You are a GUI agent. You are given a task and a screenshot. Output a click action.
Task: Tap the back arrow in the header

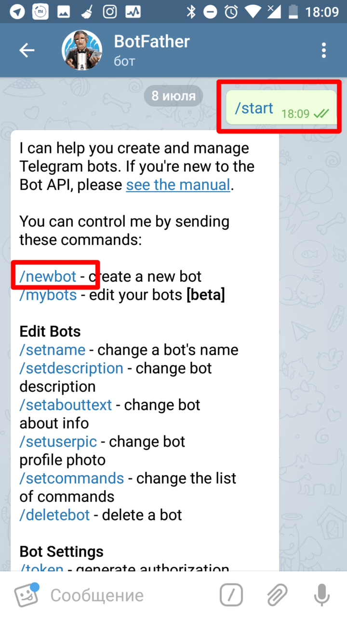[27, 50]
